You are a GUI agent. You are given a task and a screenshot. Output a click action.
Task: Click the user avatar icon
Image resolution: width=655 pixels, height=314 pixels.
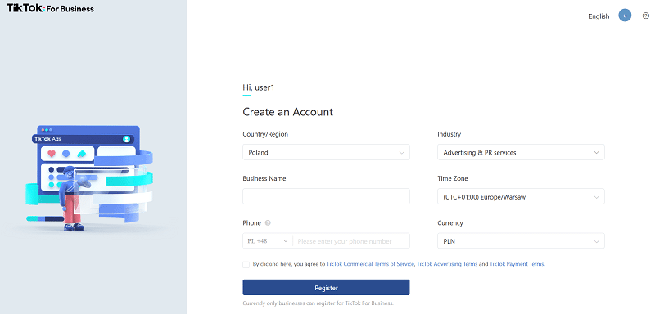[x=625, y=16]
